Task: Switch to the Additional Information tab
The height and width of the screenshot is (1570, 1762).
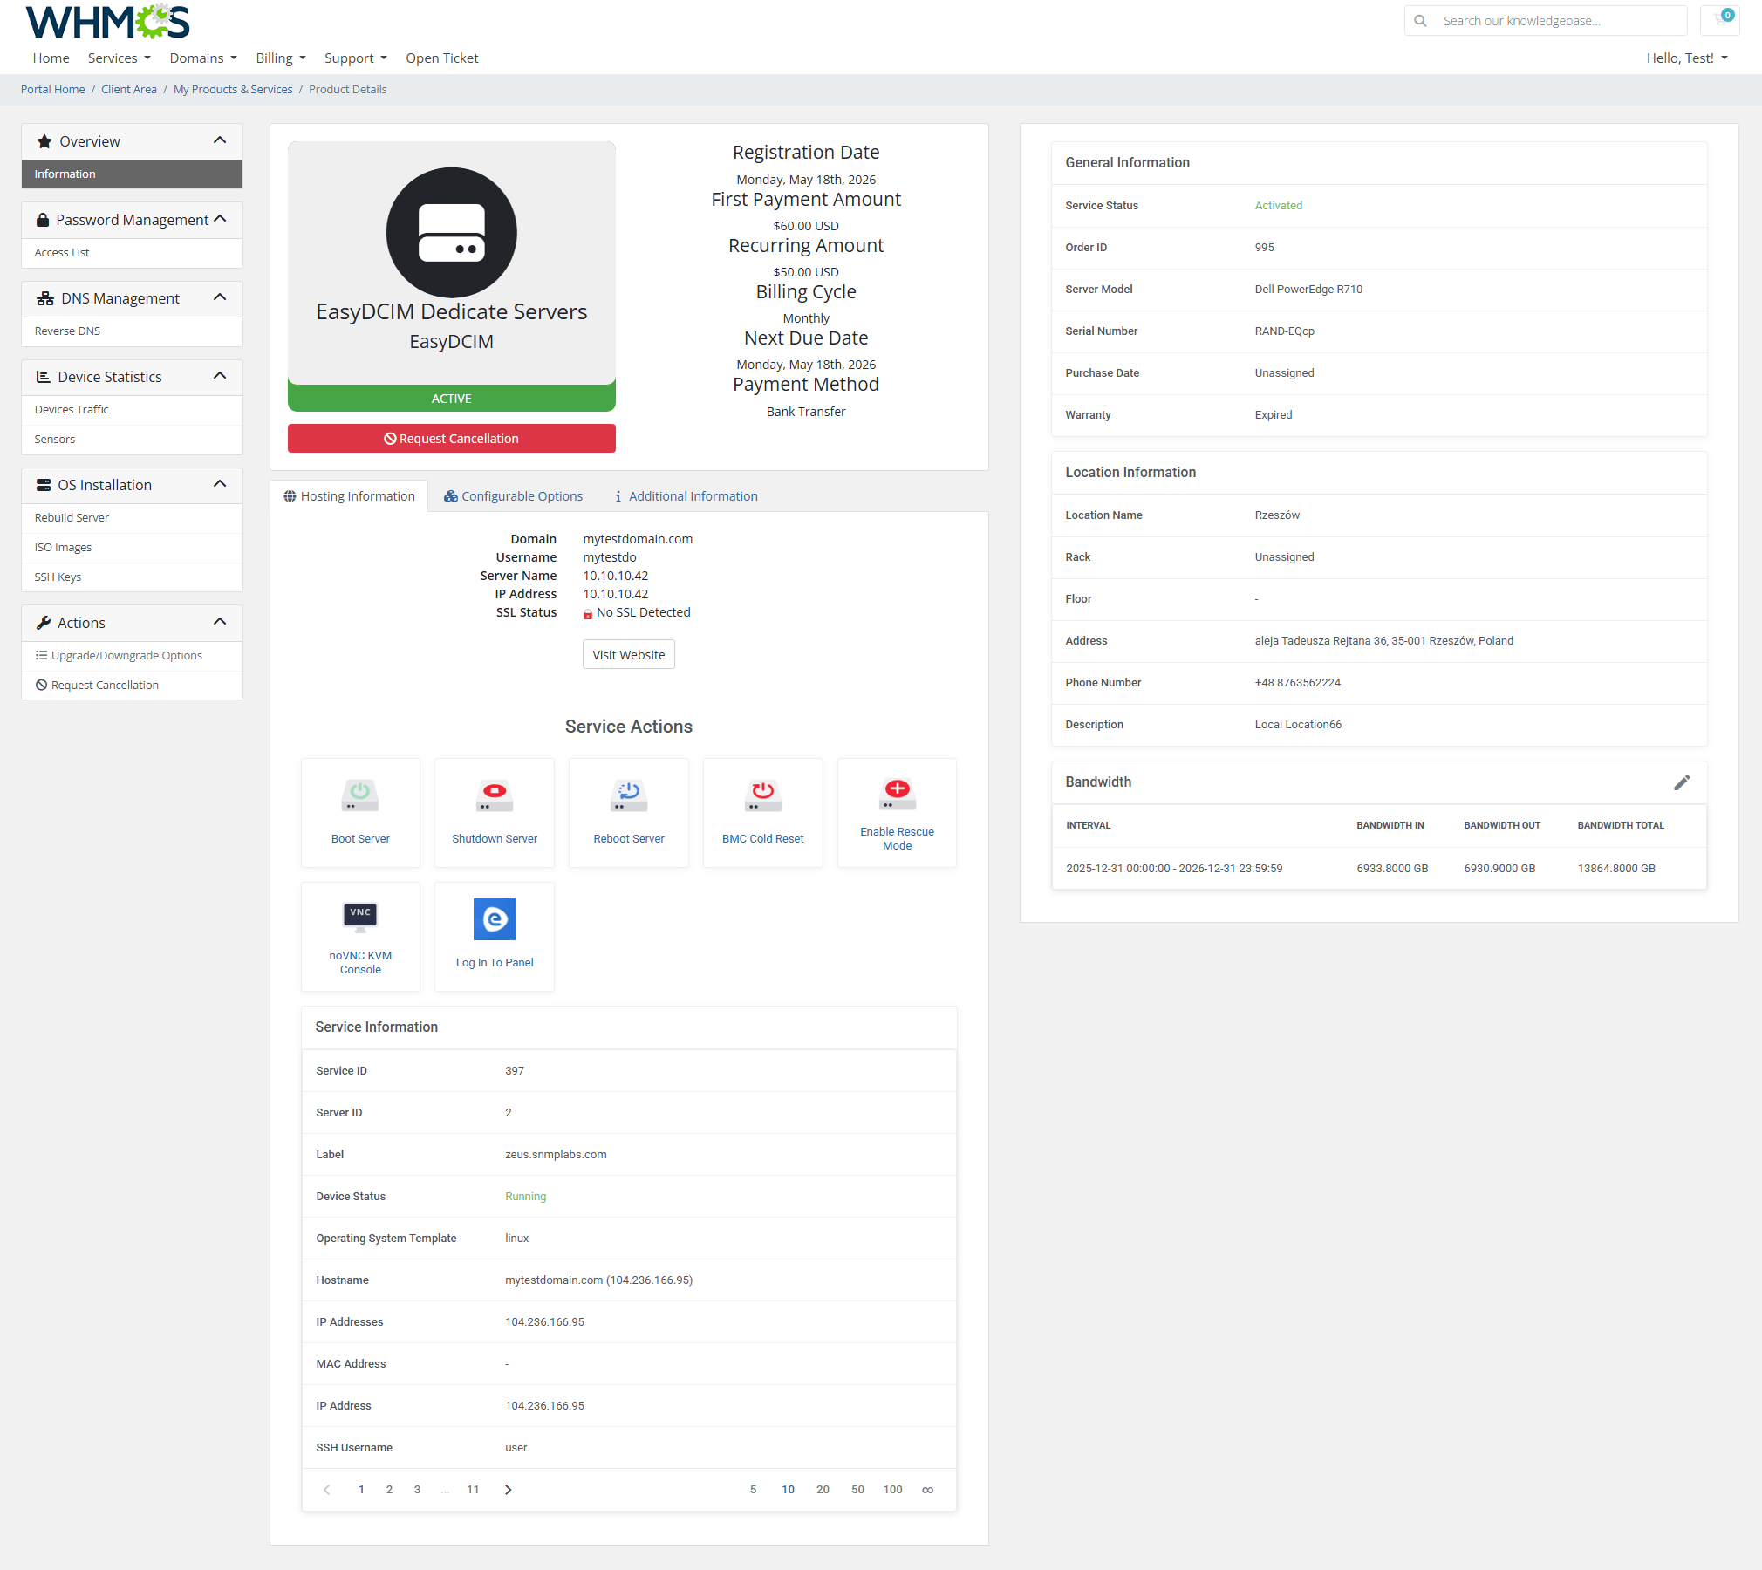Action: (686, 496)
